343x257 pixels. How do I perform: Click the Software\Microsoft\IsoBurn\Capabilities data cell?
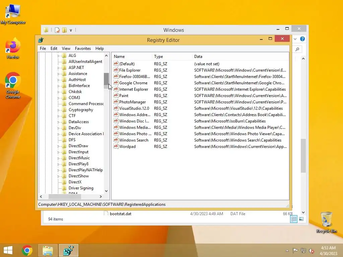(x=230, y=121)
